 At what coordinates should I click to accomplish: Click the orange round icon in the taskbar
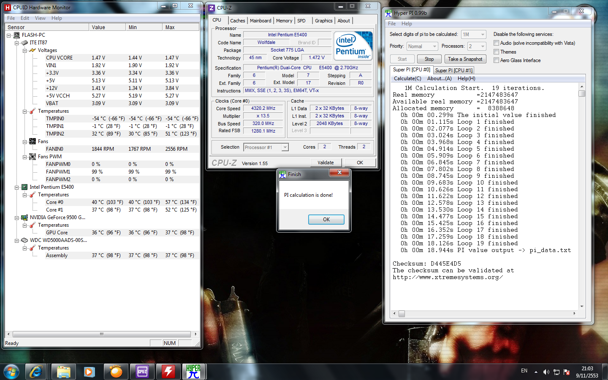coord(116,372)
